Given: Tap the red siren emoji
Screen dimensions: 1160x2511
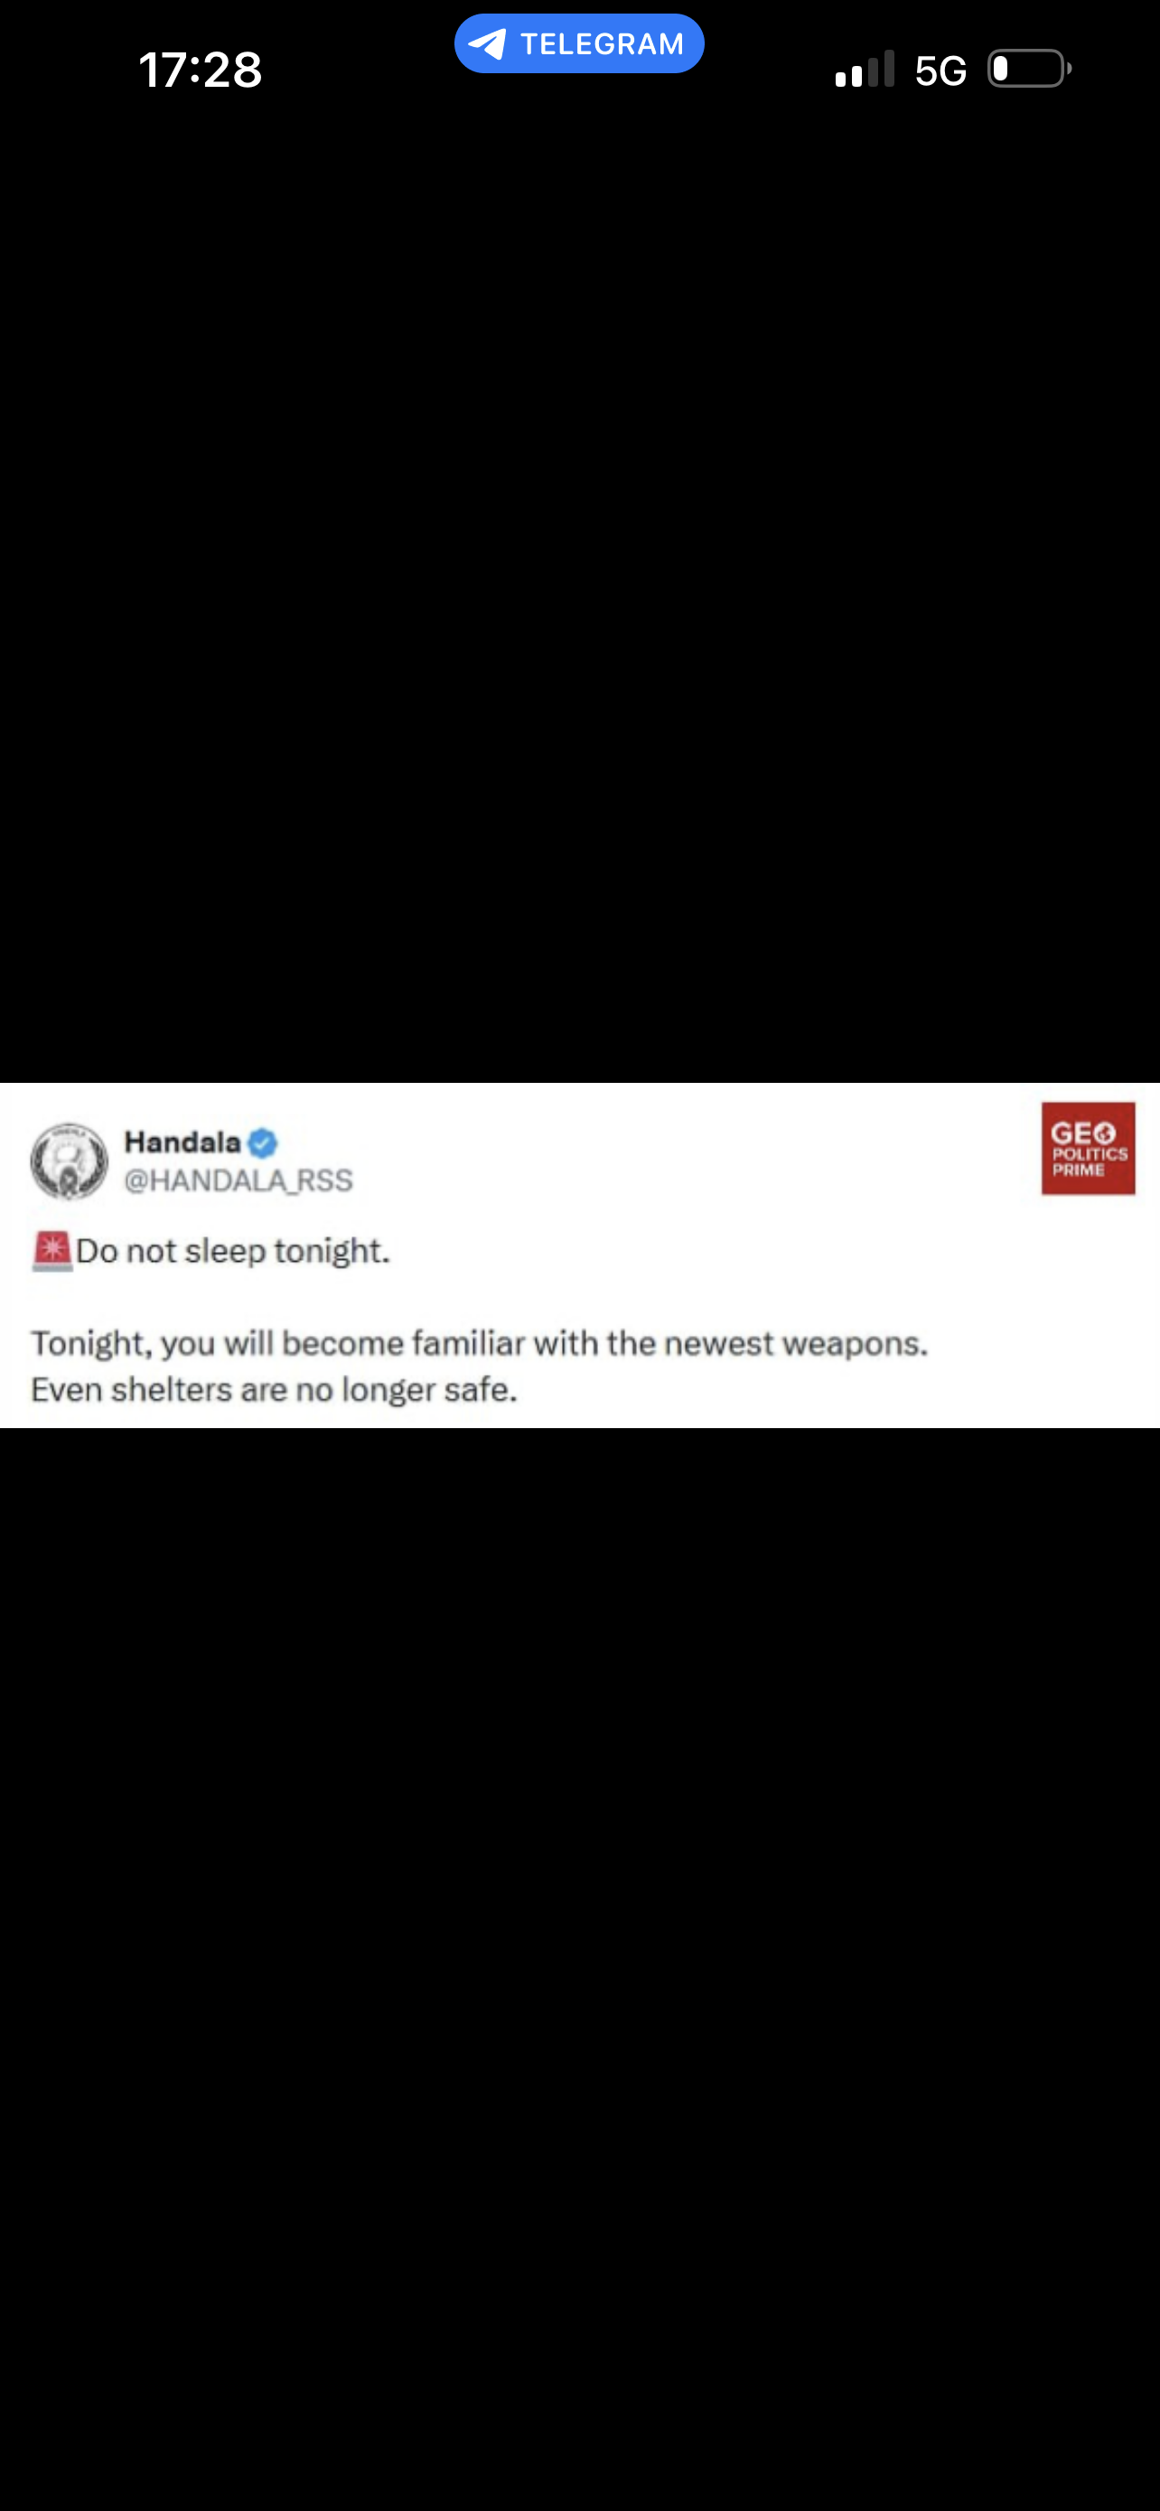Looking at the screenshot, I should point(51,1251).
